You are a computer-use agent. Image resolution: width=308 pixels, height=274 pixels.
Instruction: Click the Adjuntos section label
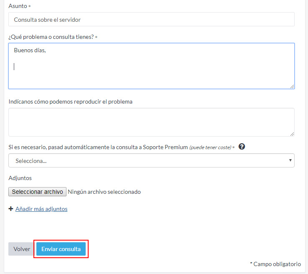pos(20,178)
